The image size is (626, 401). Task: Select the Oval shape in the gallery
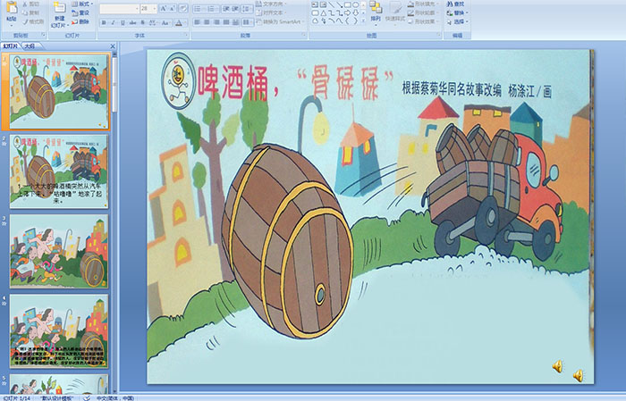tap(356, 4)
